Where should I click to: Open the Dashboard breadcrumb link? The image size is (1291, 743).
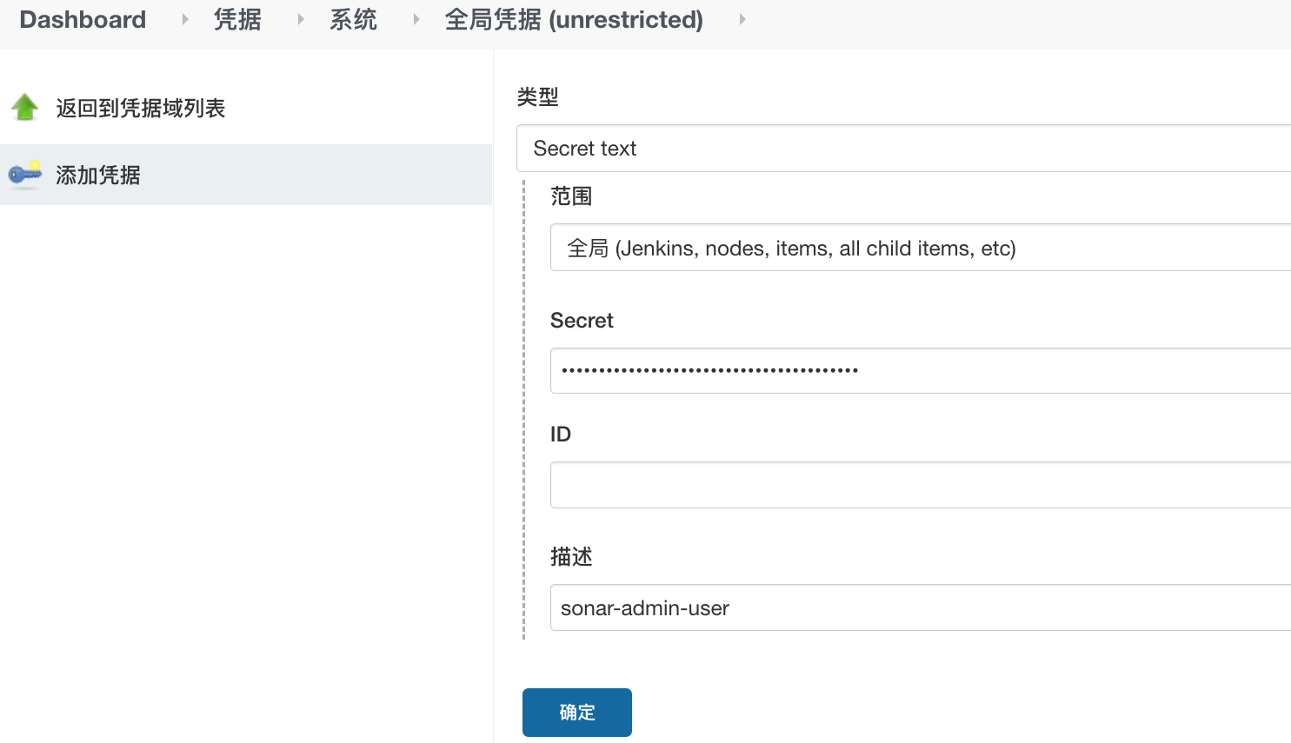pos(83,19)
